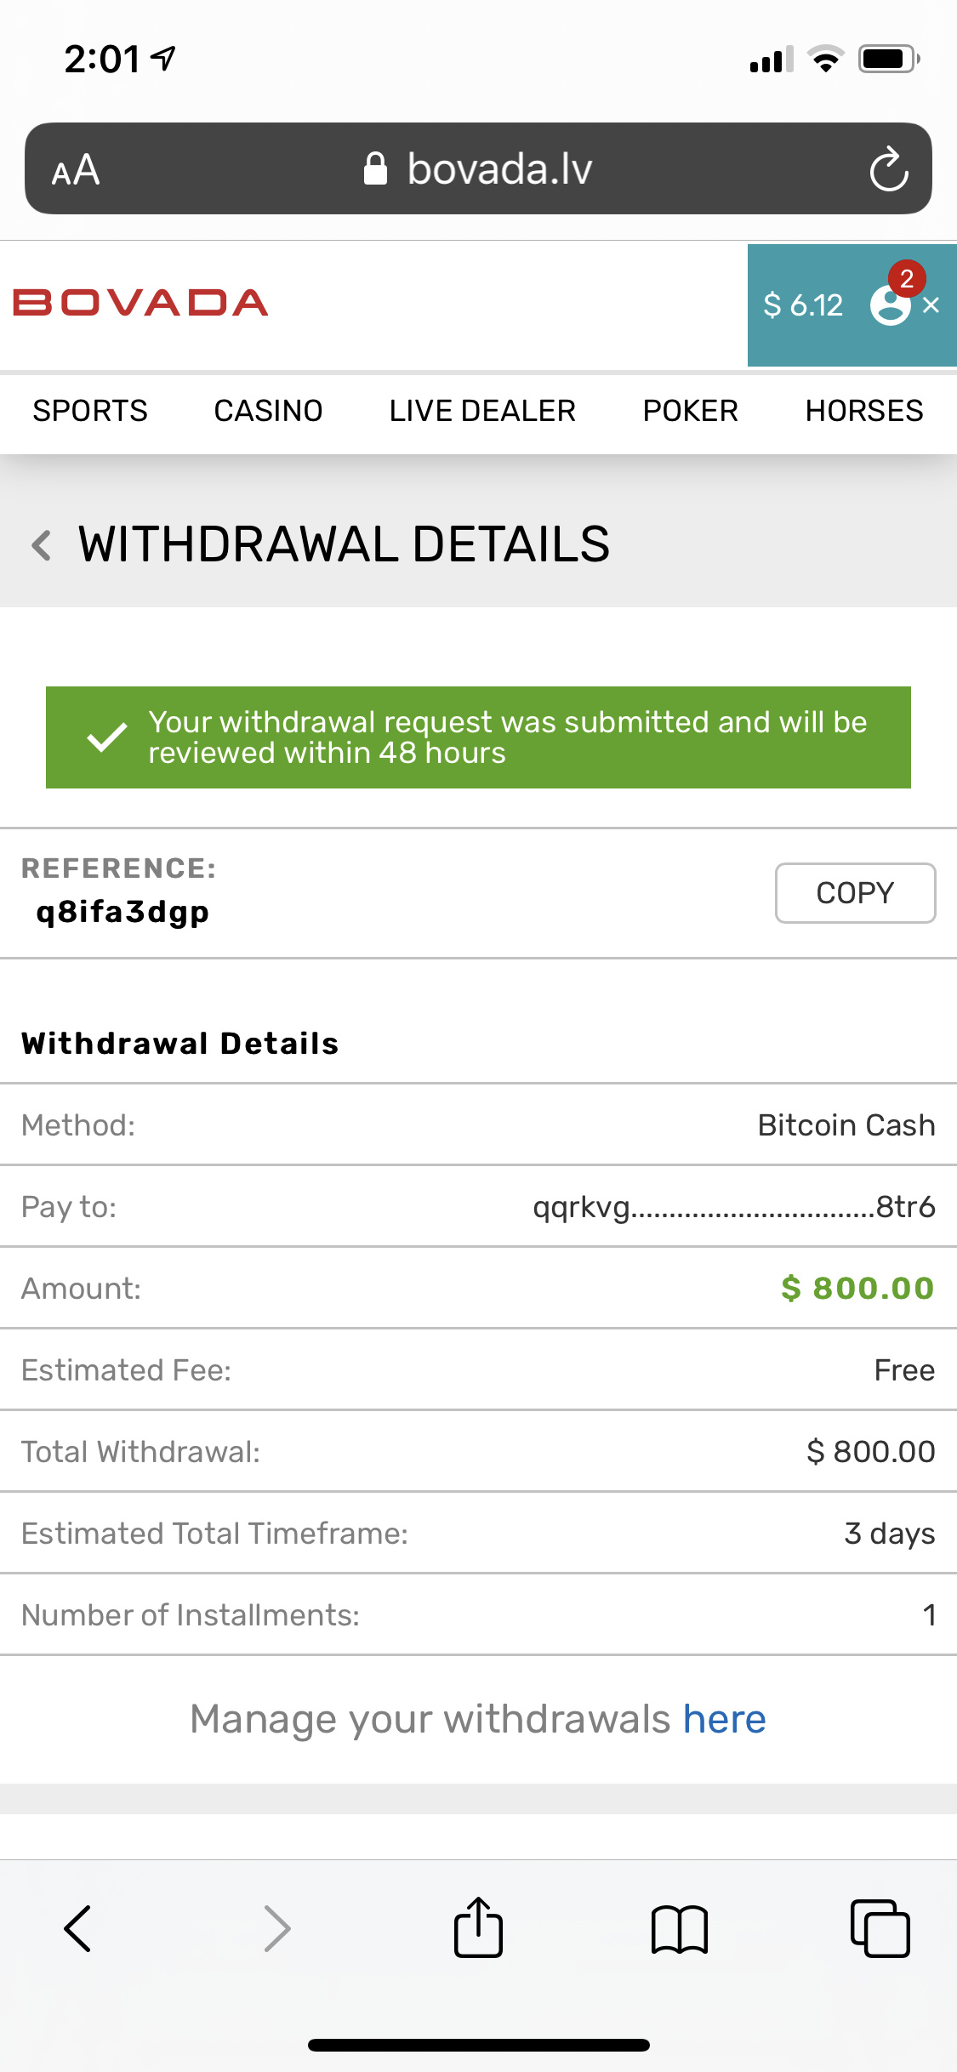
Task: Select the LIVE DEALER tab
Action: point(482,411)
